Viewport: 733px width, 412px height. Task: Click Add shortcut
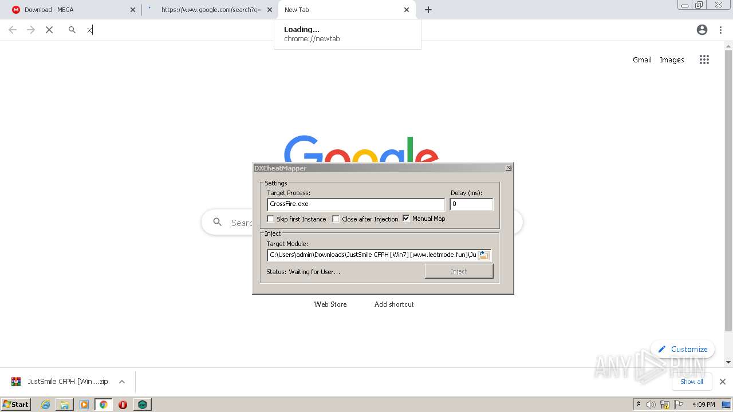[394, 304]
